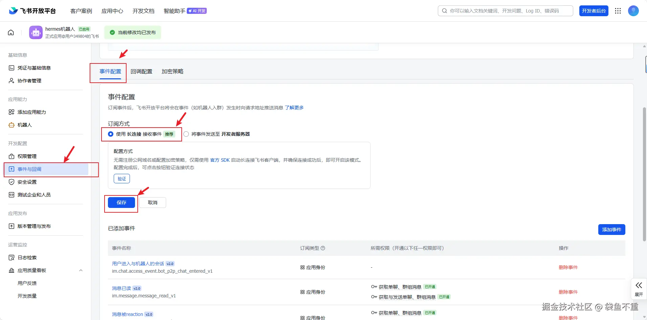Delete the 消息已读 event
647x320 pixels.
[x=568, y=292]
